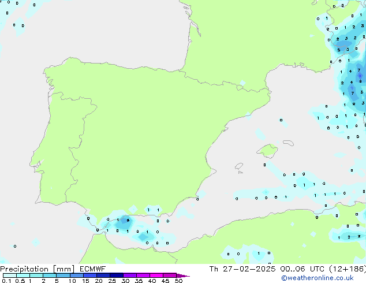Open the weatheronline.co.uk copyright link
Viewport: 366px width, 283px height.
pyautogui.click(x=318, y=278)
